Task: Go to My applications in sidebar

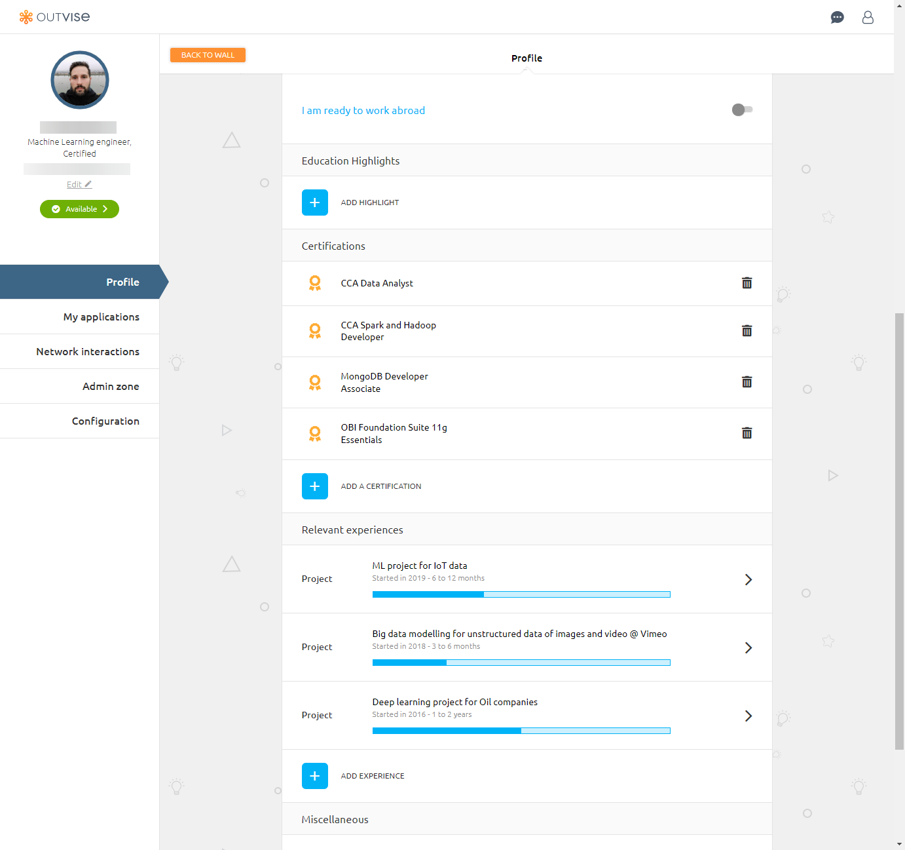Action: pyautogui.click(x=101, y=317)
